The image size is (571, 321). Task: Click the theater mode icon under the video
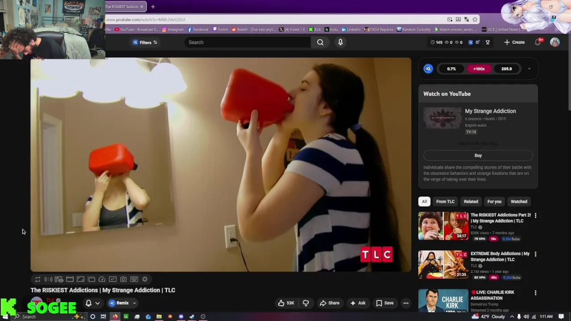point(80,279)
